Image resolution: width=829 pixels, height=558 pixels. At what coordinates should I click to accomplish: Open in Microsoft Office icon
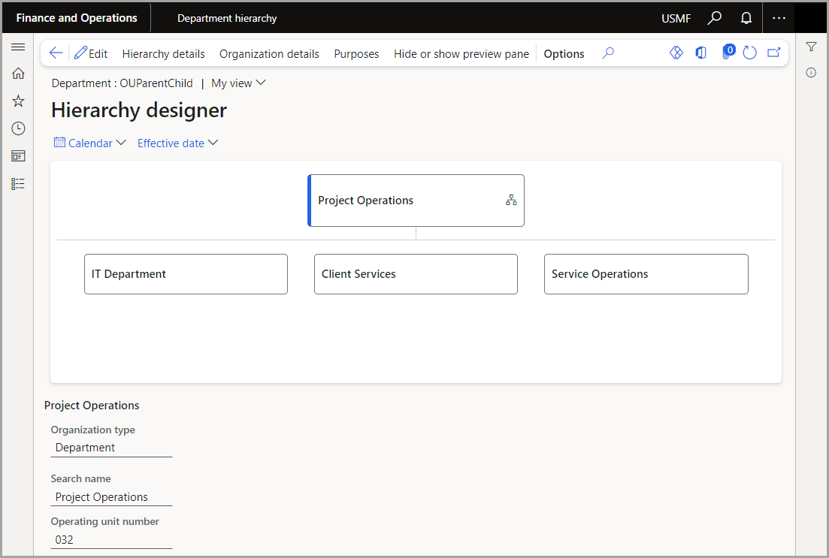[x=701, y=53]
